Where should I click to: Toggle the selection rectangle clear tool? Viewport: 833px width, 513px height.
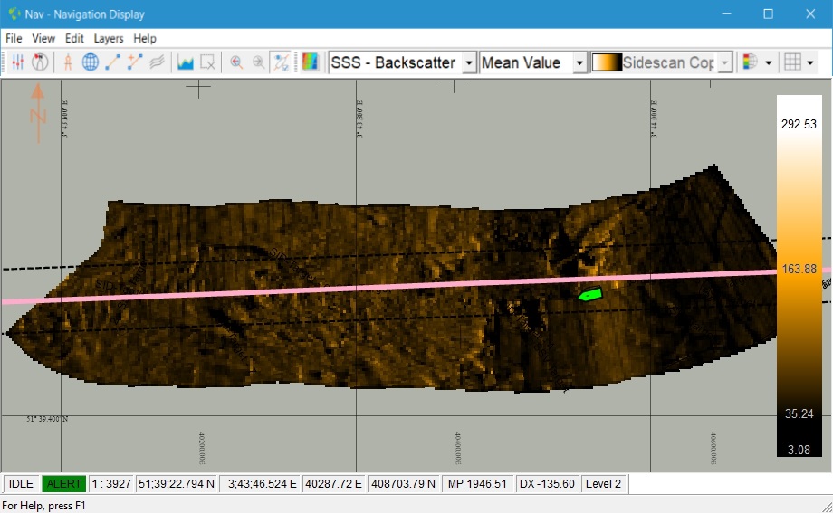point(208,62)
